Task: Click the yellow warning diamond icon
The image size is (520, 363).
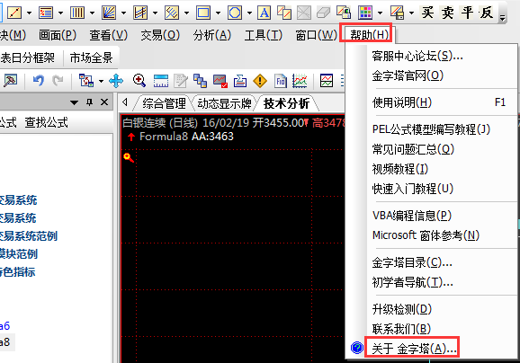Action: pyautogui.click(x=260, y=81)
